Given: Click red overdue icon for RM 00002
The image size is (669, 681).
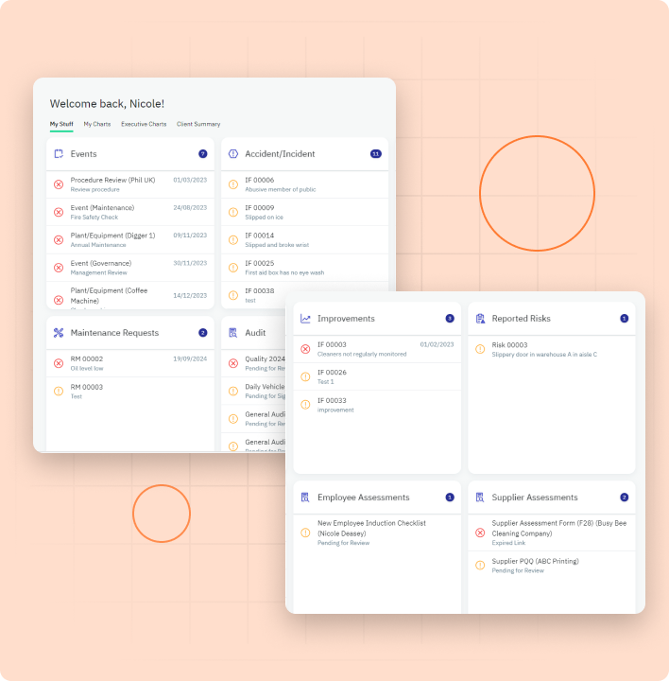Looking at the screenshot, I should pyautogui.click(x=59, y=363).
